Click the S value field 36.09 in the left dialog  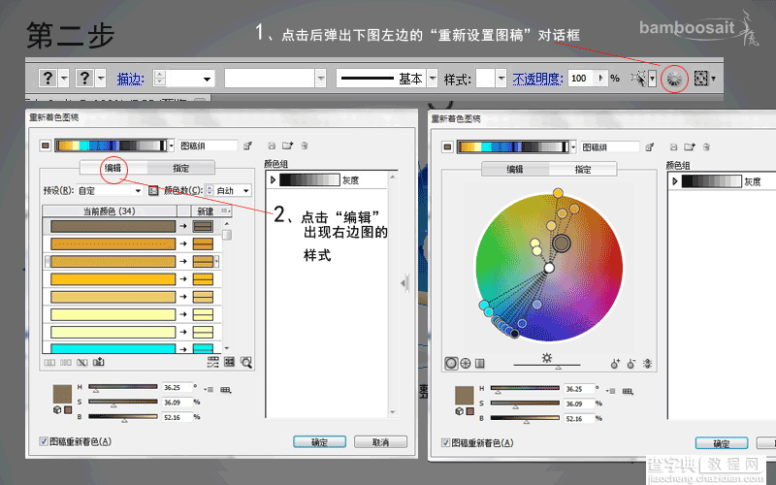point(177,403)
